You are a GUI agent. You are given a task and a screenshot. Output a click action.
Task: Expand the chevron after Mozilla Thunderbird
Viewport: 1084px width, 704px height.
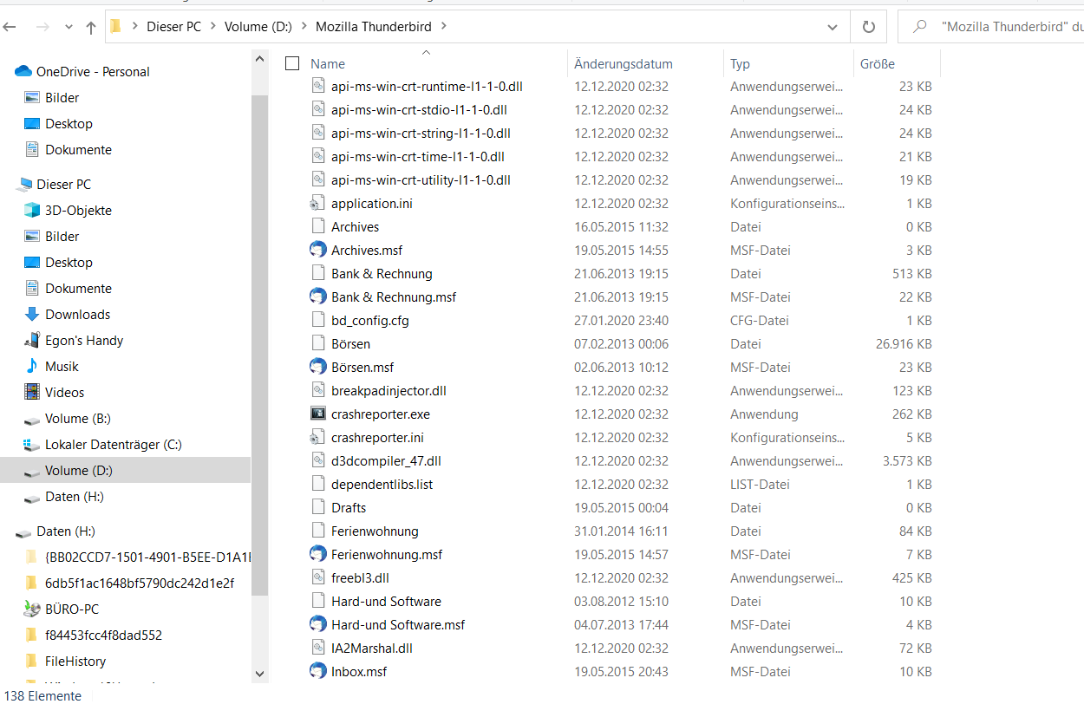[444, 27]
